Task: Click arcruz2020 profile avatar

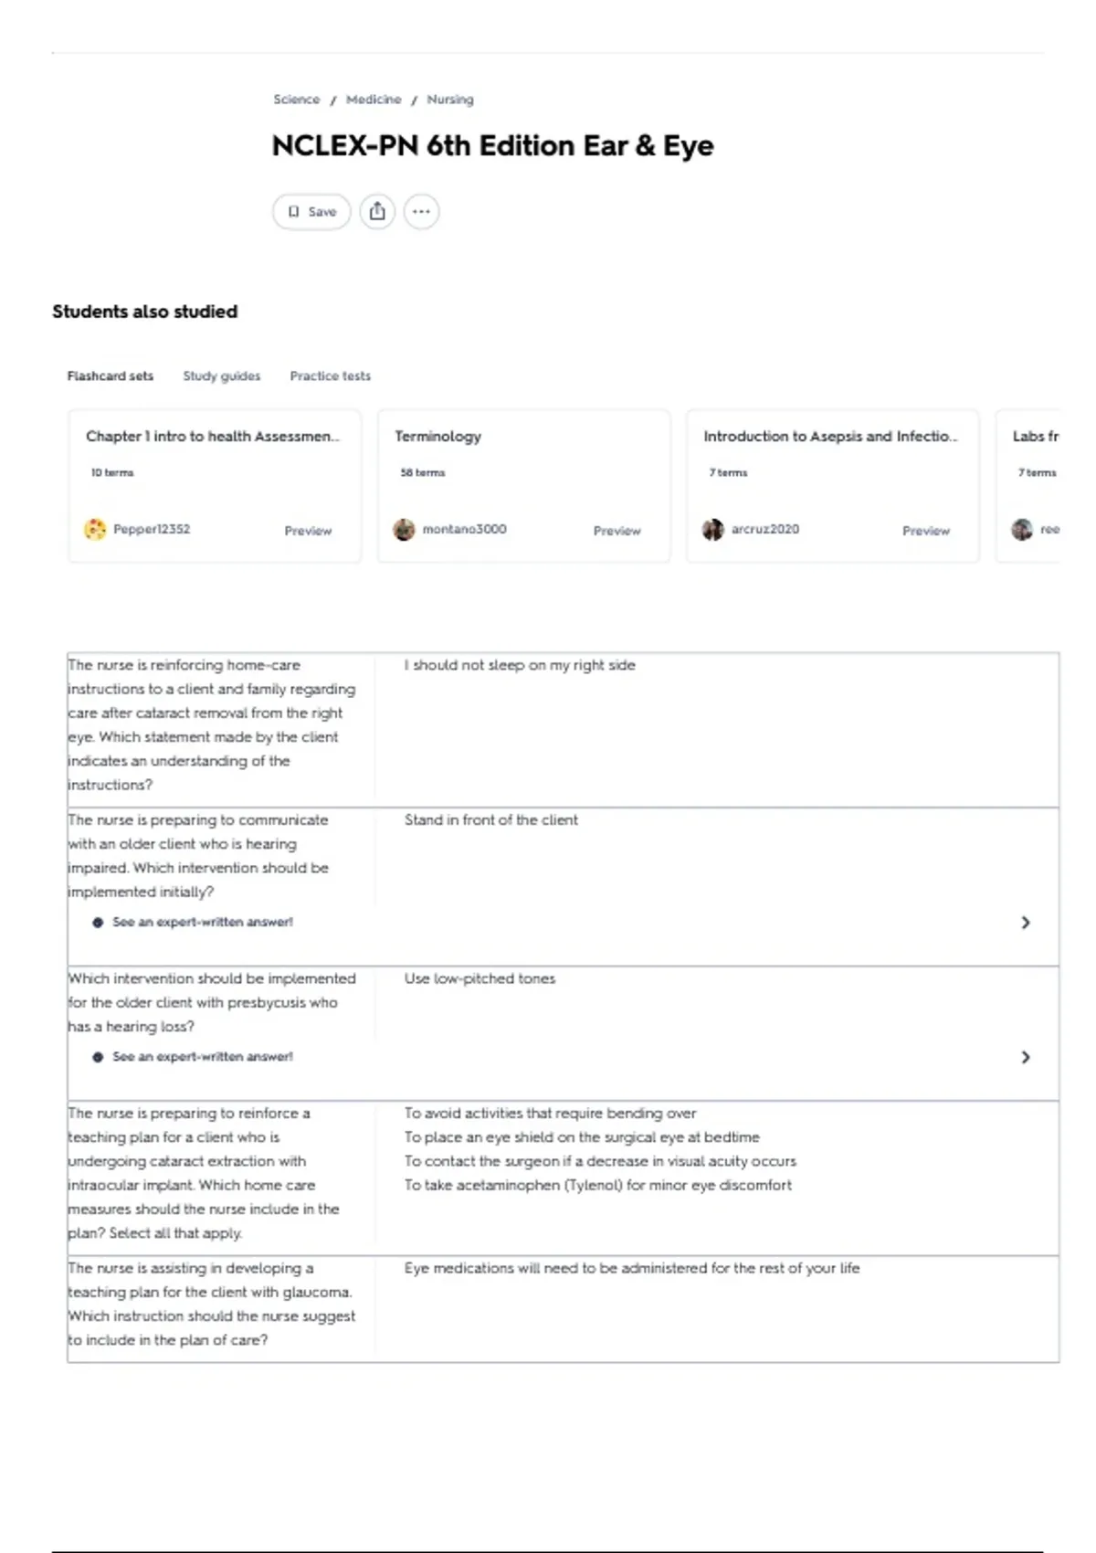Action: [x=712, y=529]
